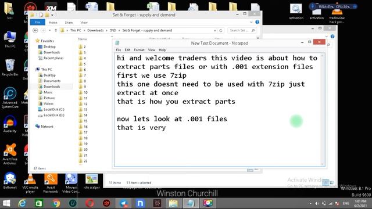Open the Format menu in Notepad
Image resolution: width=372 pixels, height=209 pixels.
[x=139, y=50]
